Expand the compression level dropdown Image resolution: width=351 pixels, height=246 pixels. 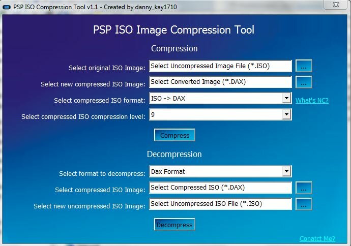point(287,115)
